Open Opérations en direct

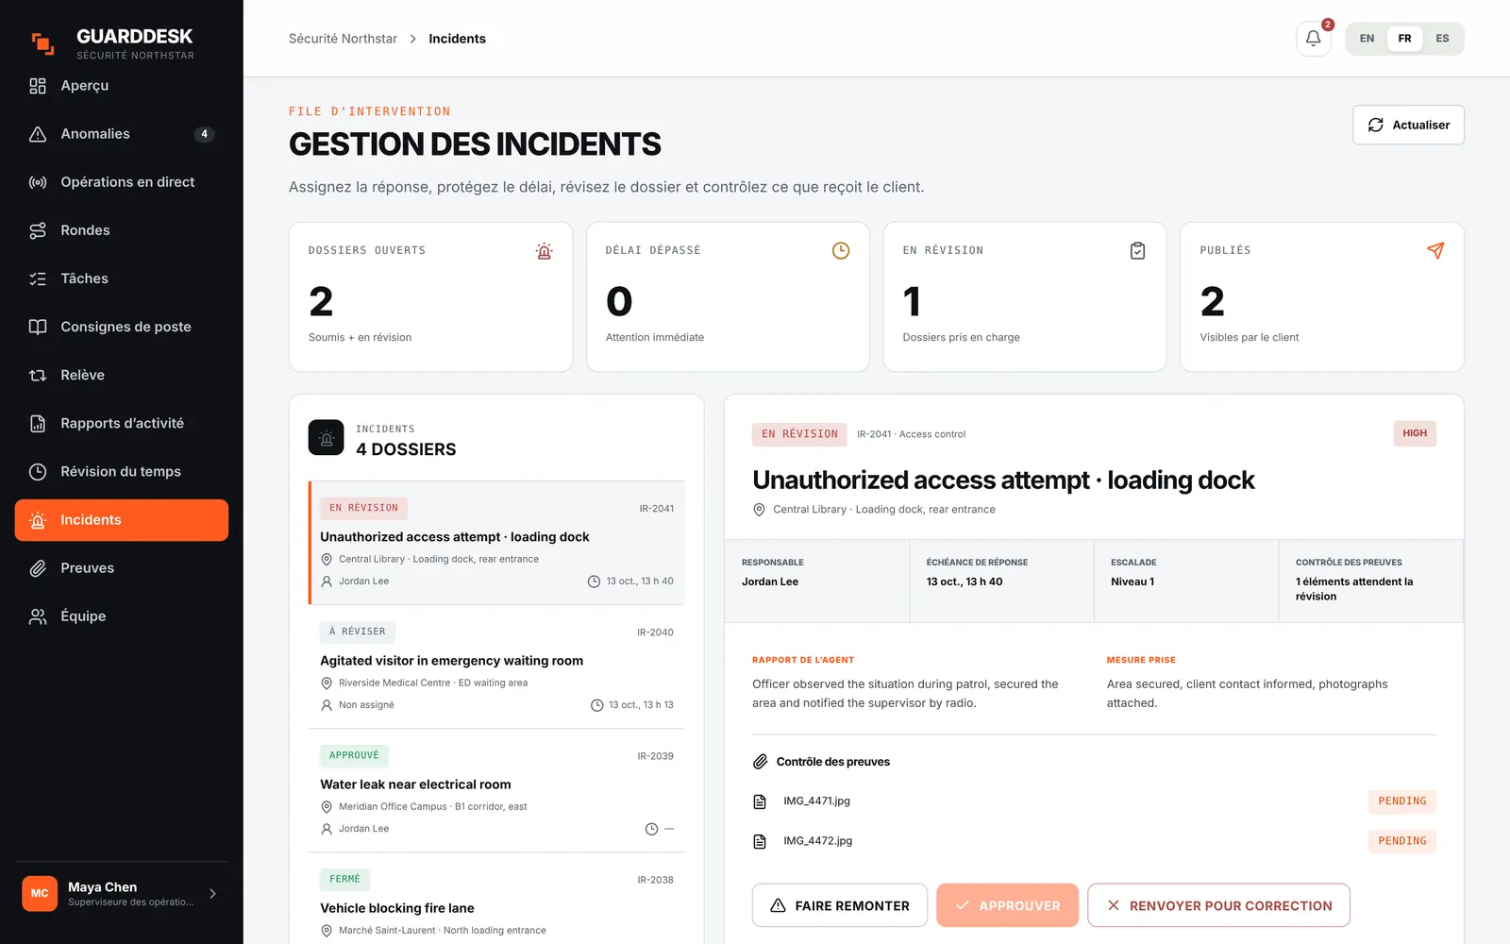pyautogui.click(x=122, y=182)
